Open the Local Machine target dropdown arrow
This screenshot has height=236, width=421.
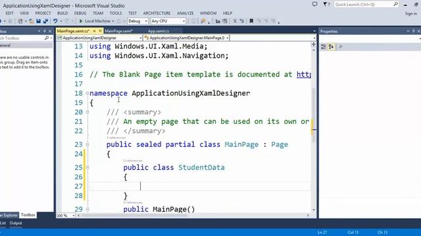pyautogui.click(x=112, y=21)
